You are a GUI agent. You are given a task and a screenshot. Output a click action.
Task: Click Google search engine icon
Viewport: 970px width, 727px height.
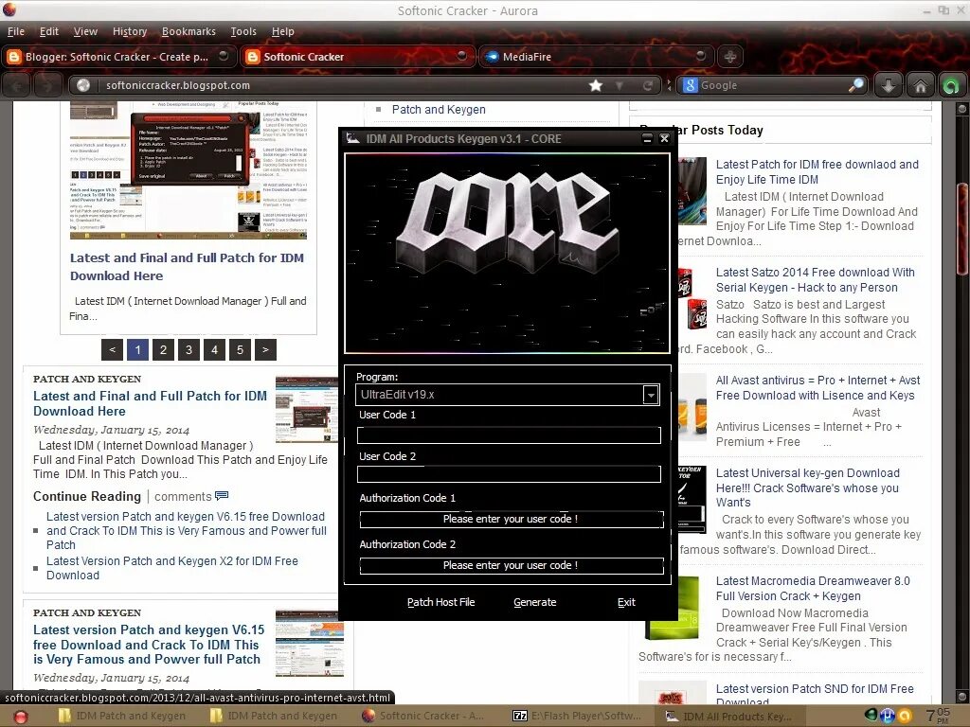(691, 85)
